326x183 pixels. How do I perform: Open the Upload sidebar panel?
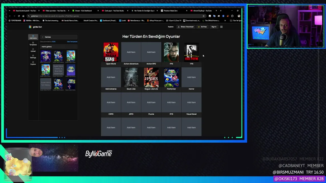click(x=33, y=50)
